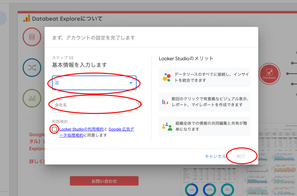Click the データソースのすべてに接続 benefit card

pyautogui.click(x=205, y=77)
